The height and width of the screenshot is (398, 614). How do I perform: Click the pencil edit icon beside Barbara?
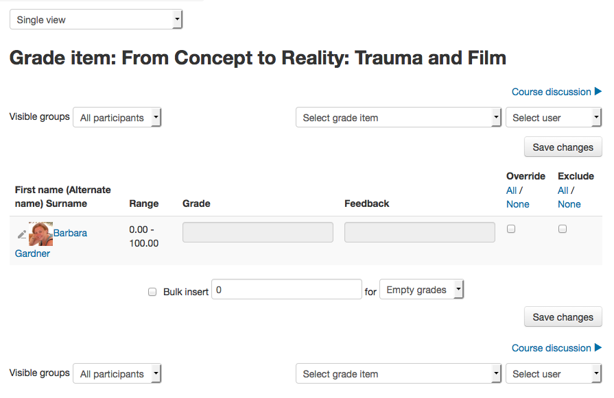[x=21, y=234]
